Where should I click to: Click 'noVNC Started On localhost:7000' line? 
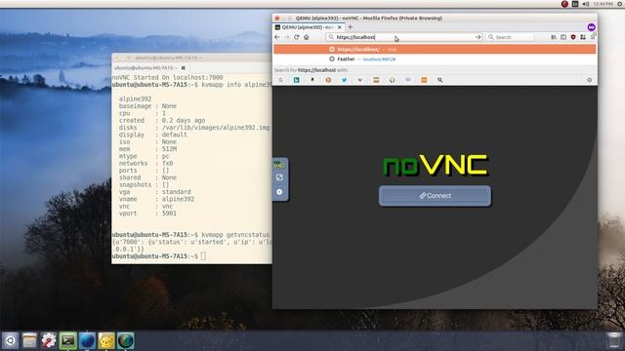point(167,77)
